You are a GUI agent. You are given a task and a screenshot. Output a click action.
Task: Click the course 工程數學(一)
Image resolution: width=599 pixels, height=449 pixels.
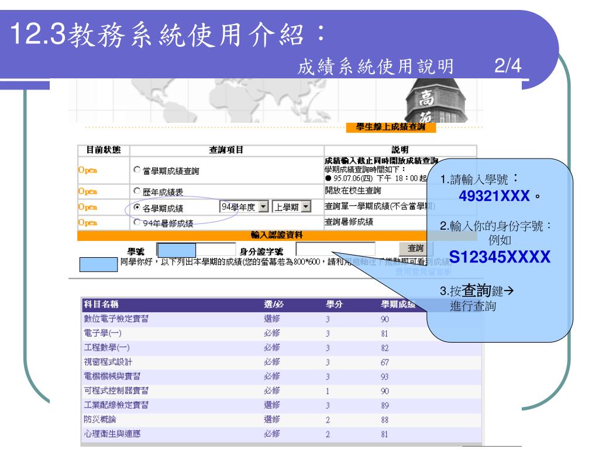click(107, 348)
